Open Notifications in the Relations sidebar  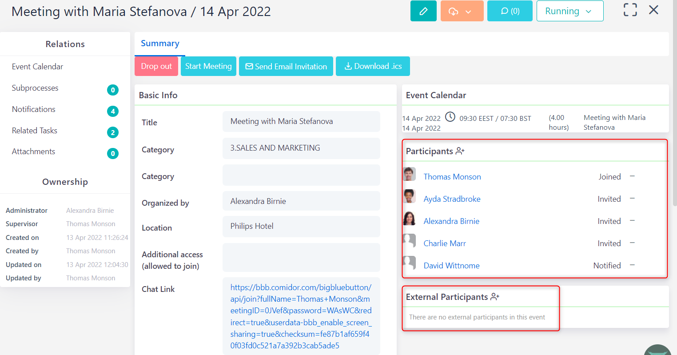pos(33,109)
